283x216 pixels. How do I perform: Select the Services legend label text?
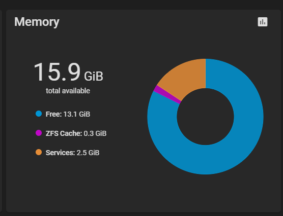pos(60,153)
